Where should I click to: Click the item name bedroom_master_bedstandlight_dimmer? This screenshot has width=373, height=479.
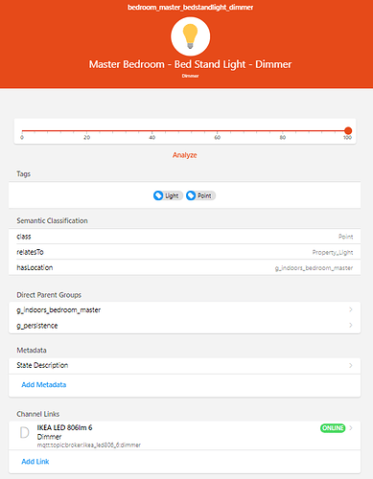[x=190, y=8]
